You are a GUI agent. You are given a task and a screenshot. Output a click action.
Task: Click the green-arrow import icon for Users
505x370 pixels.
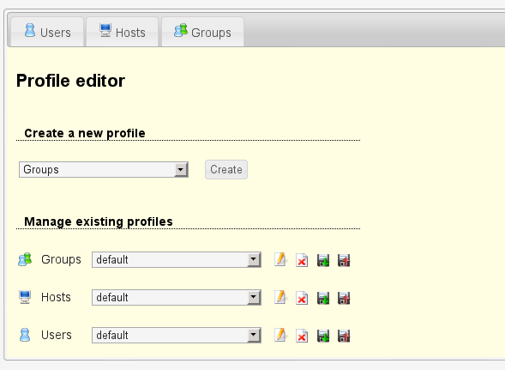[323, 336]
